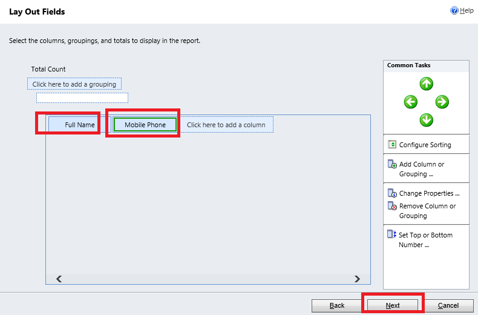Select the Mobile Phone column
478x315 pixels.
(x=145, y=125)
